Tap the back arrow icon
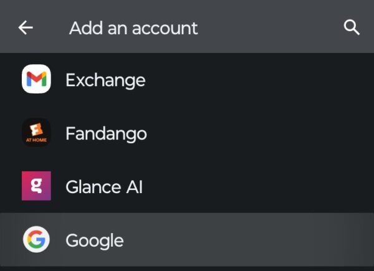The width and height of the screenshot is (374, 271). coord(26,28)
